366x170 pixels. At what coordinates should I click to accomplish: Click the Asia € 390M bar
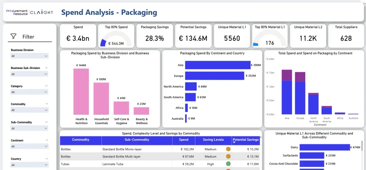coord(218,65)
